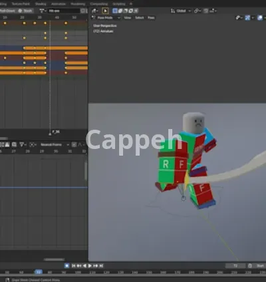Jump to the next keyframe
The image size is (266, 282).
coord(95,265)
